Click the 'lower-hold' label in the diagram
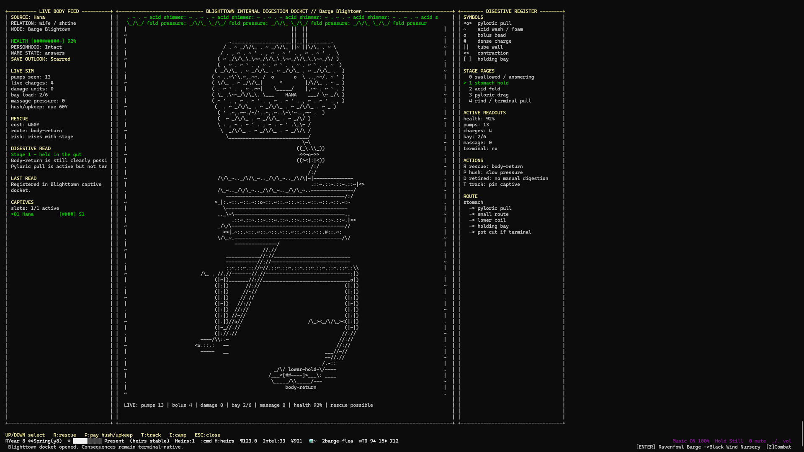 click(302, 369)
